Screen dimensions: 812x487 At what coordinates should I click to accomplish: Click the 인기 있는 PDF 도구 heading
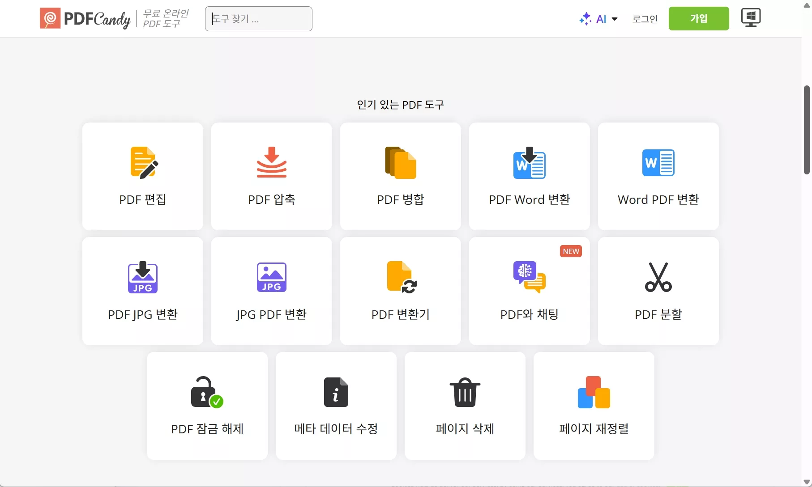pos(401,105)
